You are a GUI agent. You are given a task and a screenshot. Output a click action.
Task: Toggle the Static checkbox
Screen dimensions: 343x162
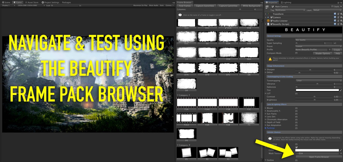click(332, 7)
